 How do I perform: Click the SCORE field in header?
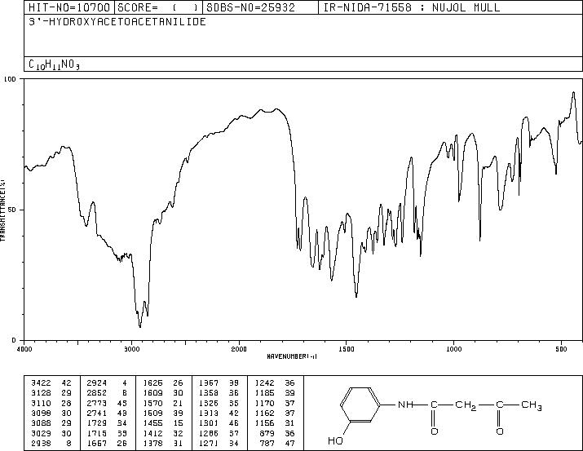(x=159, y=7)
